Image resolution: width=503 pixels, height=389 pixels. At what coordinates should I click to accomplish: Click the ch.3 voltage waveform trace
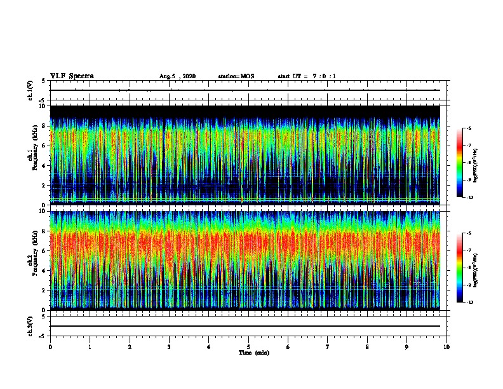pos(245,326)
